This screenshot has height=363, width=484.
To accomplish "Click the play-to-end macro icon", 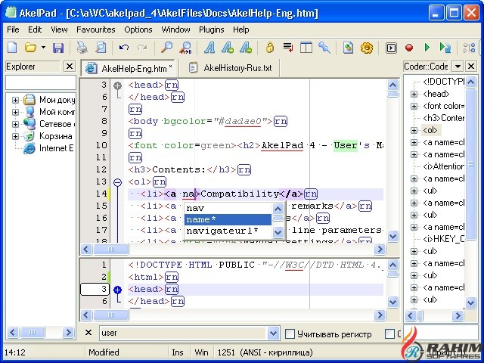I will point(445,48).
